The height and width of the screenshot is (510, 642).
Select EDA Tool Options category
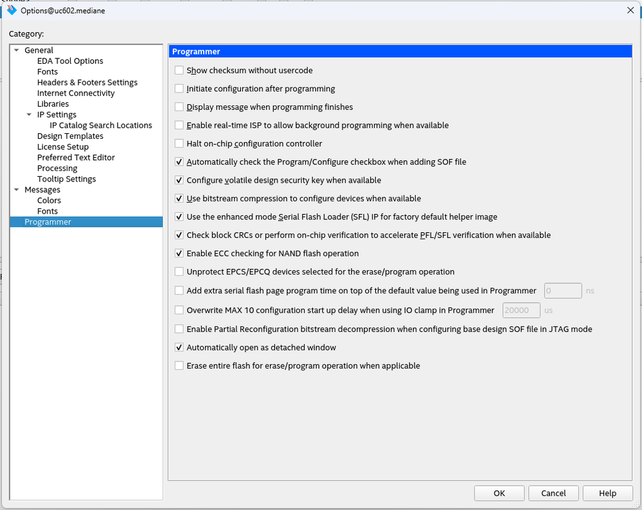point(70,61)
